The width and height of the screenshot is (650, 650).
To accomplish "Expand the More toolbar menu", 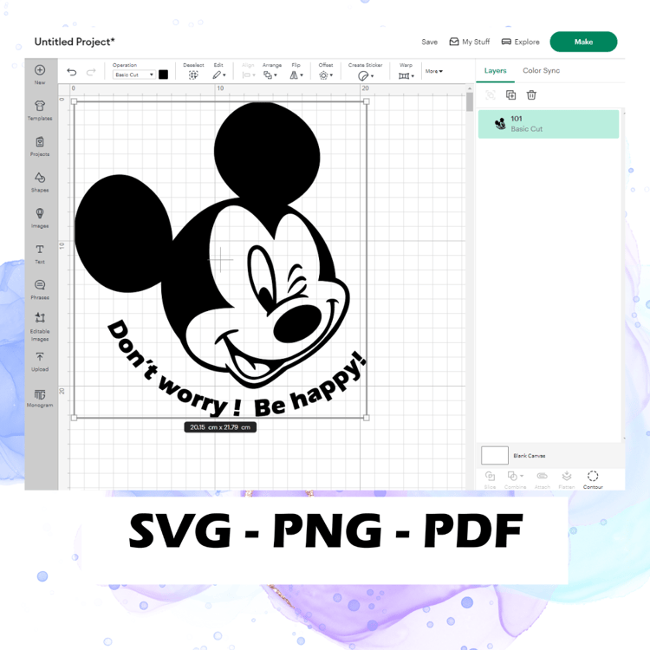I will 434,71.
